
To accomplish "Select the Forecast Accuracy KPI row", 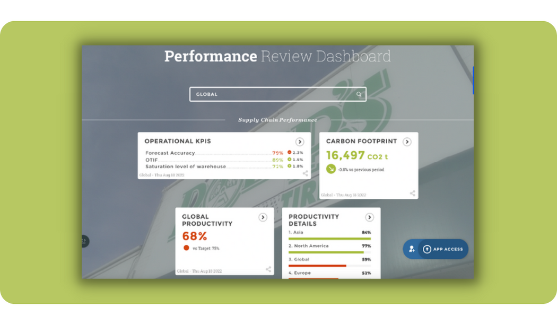I will [x=212, y=153].
